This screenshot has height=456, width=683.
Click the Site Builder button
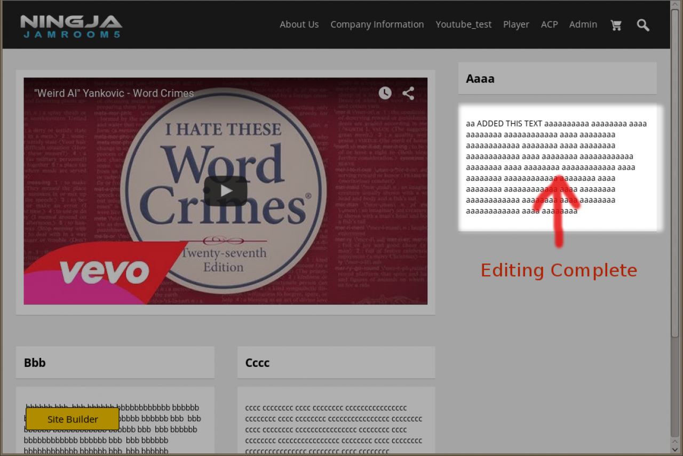[x=73, y=419]
